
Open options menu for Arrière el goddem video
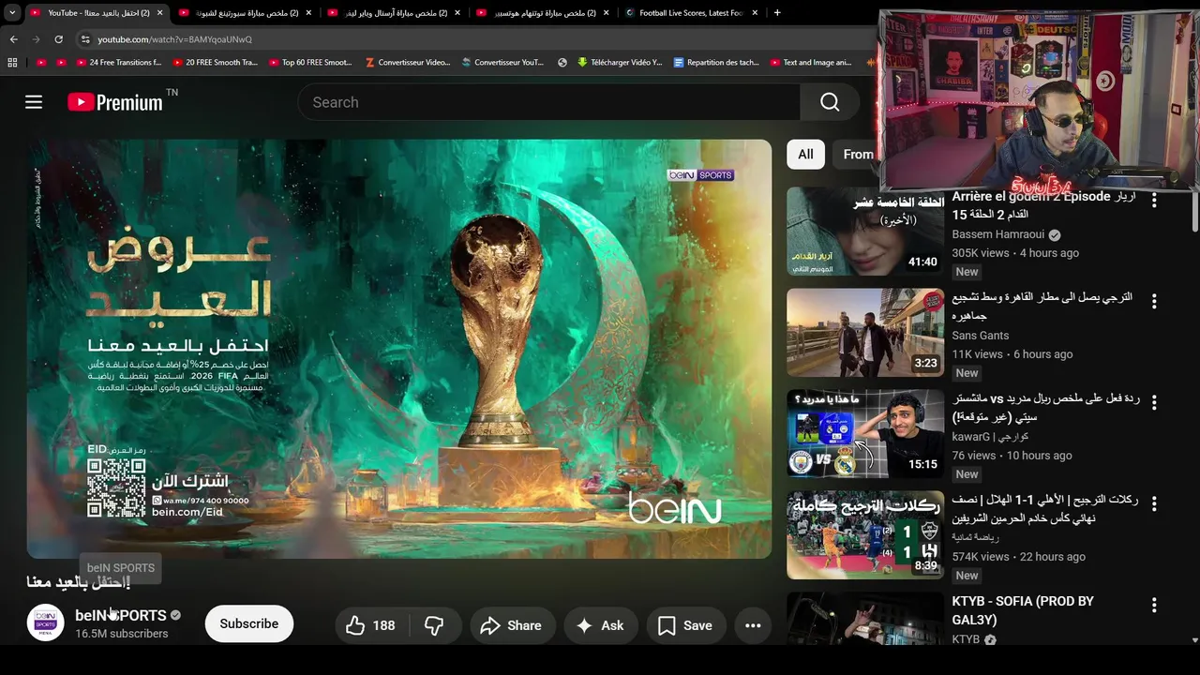pyautogui.click(x=1154, y=201)
